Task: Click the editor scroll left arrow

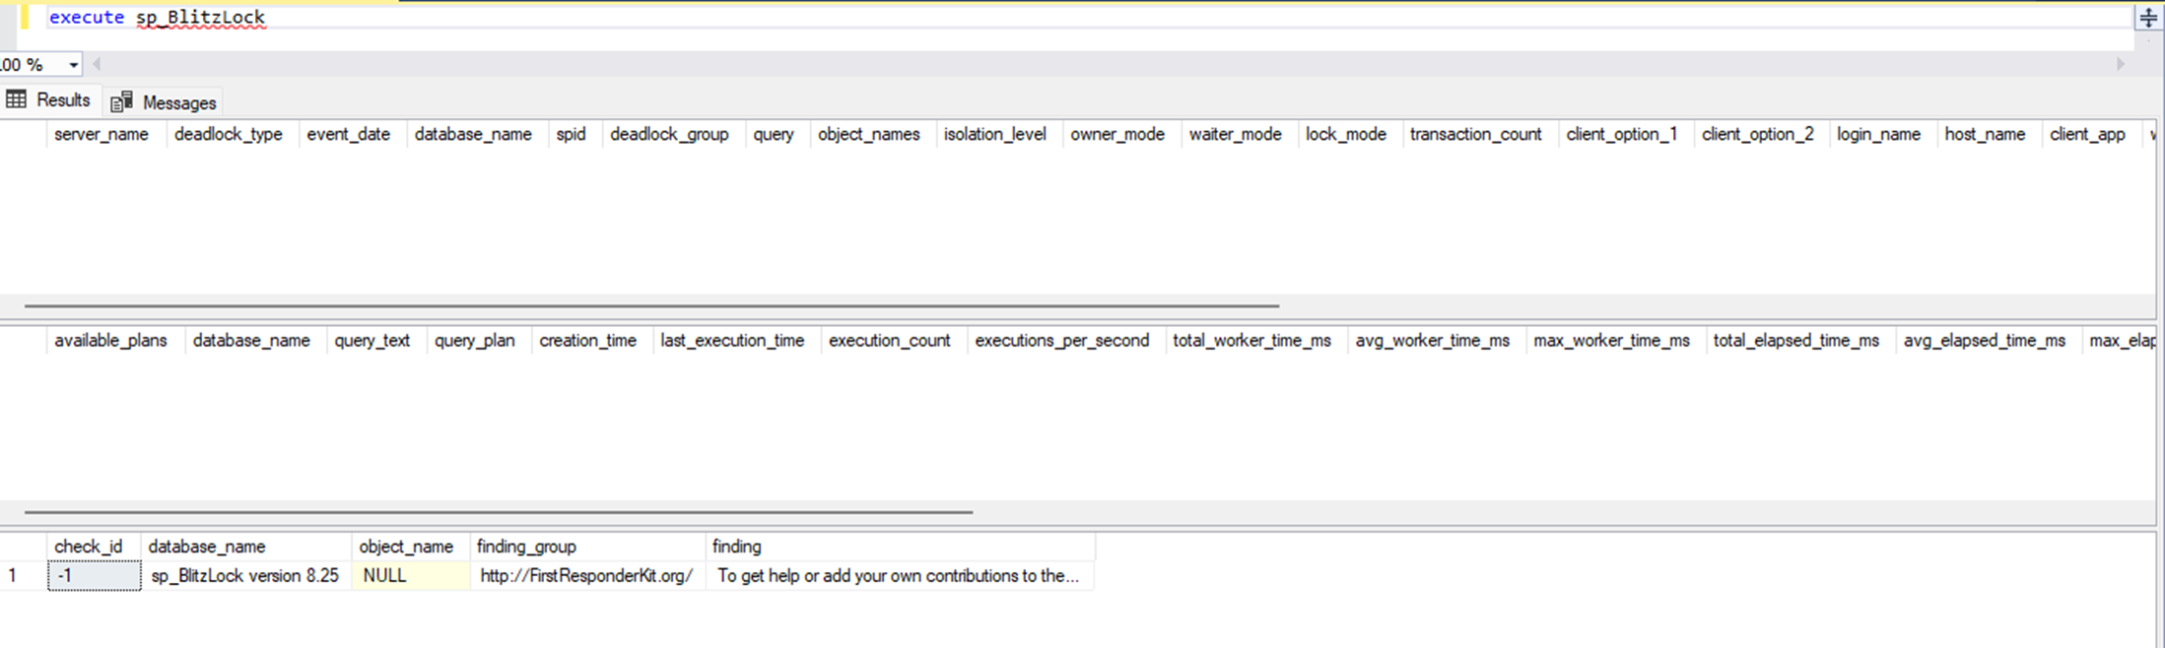Action: [x=97, y=64]
